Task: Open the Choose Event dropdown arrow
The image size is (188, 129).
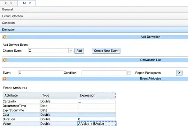Action: click(x=71, y=51)
